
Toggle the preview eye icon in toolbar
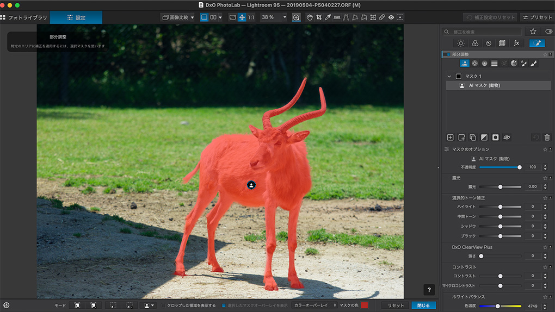[391, 17]
